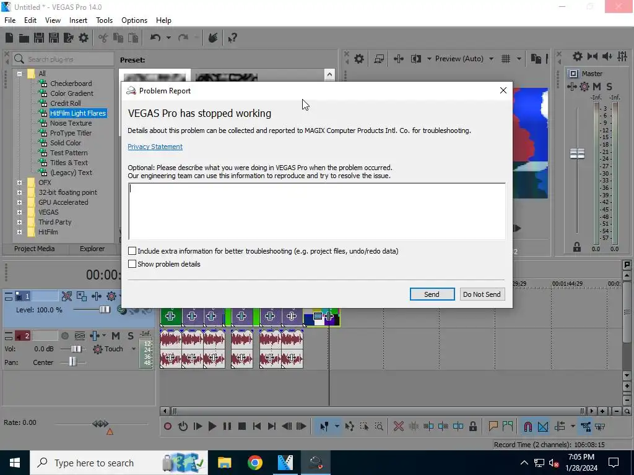Viewport: 634px width, 475px height.
Task: Open the Insert menu
Action: click(78, 20)
